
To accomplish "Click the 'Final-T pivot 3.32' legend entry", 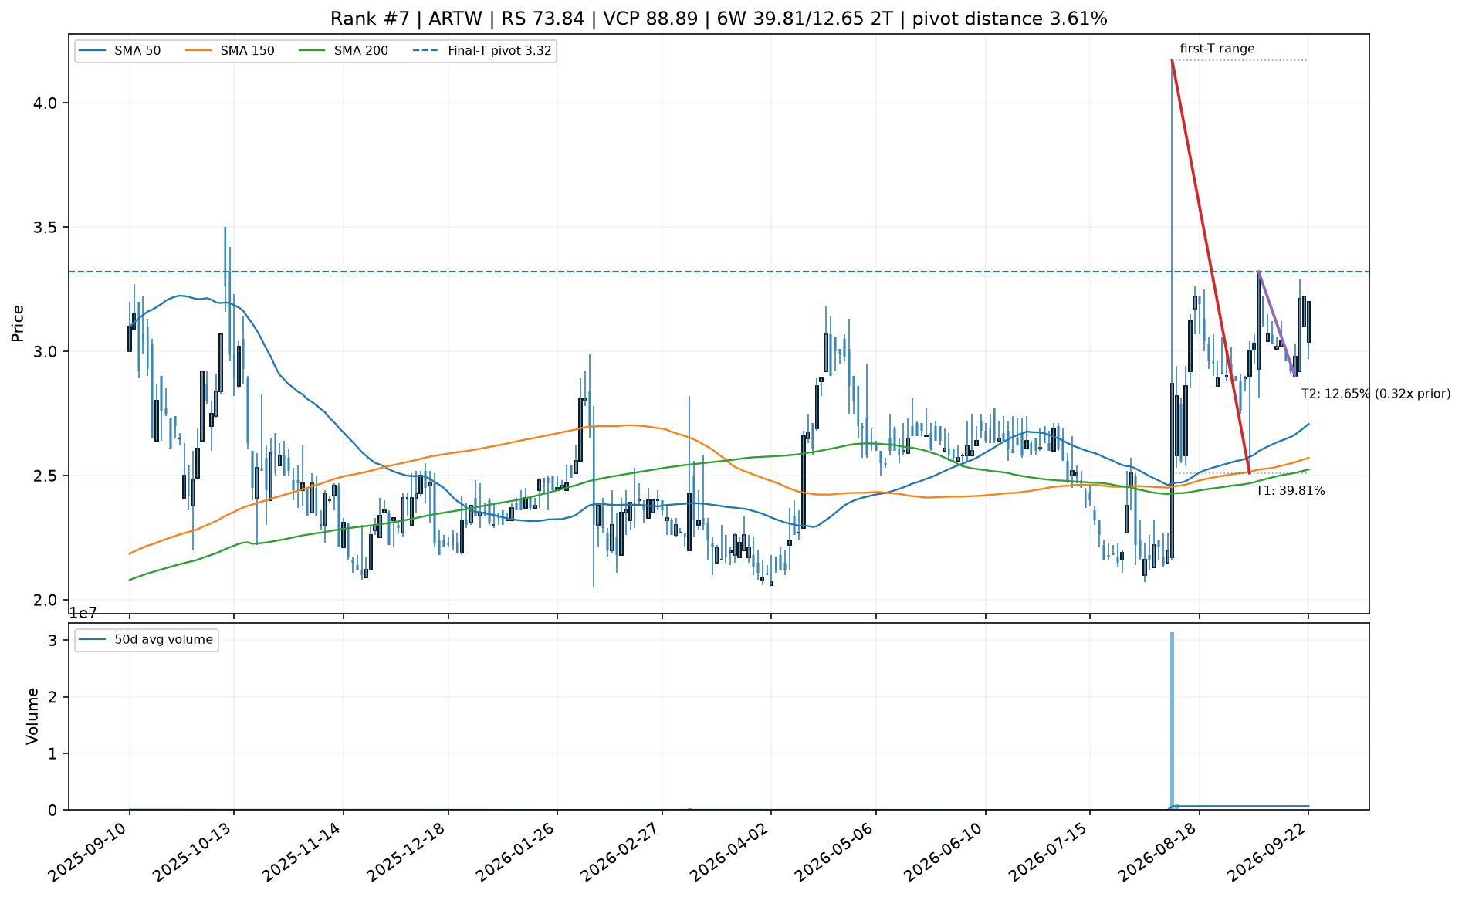I will tap(482, 51).
